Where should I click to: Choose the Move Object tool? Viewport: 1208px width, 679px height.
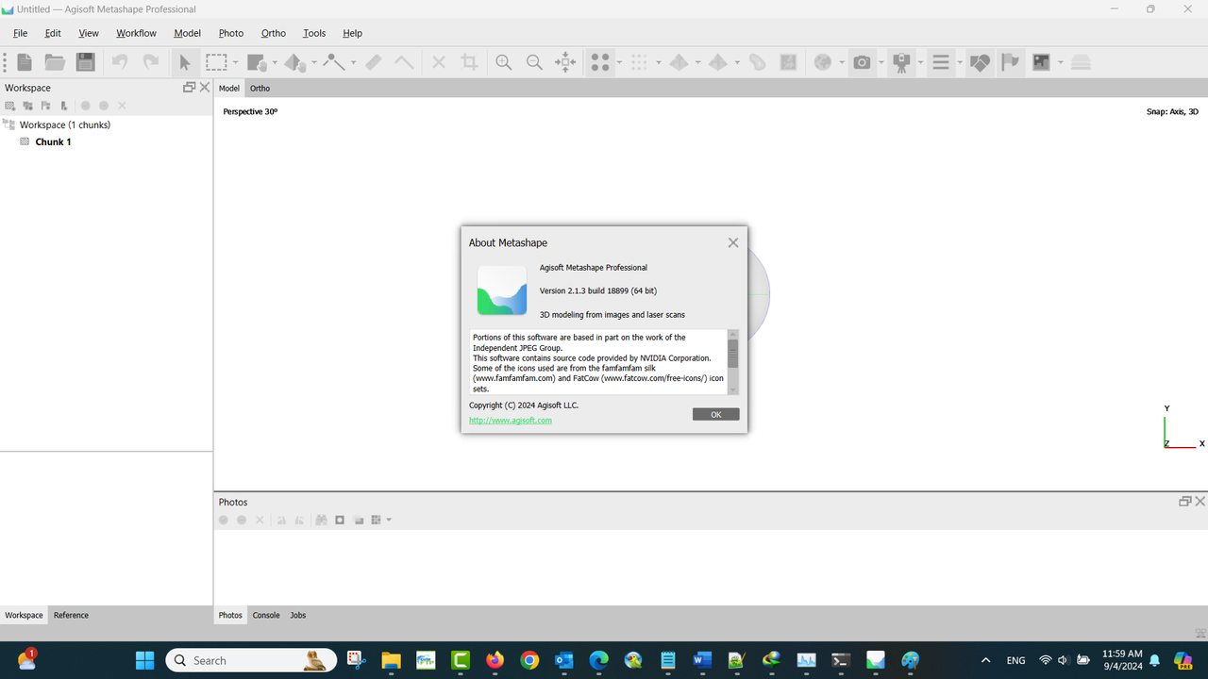(x=294, y=62)
